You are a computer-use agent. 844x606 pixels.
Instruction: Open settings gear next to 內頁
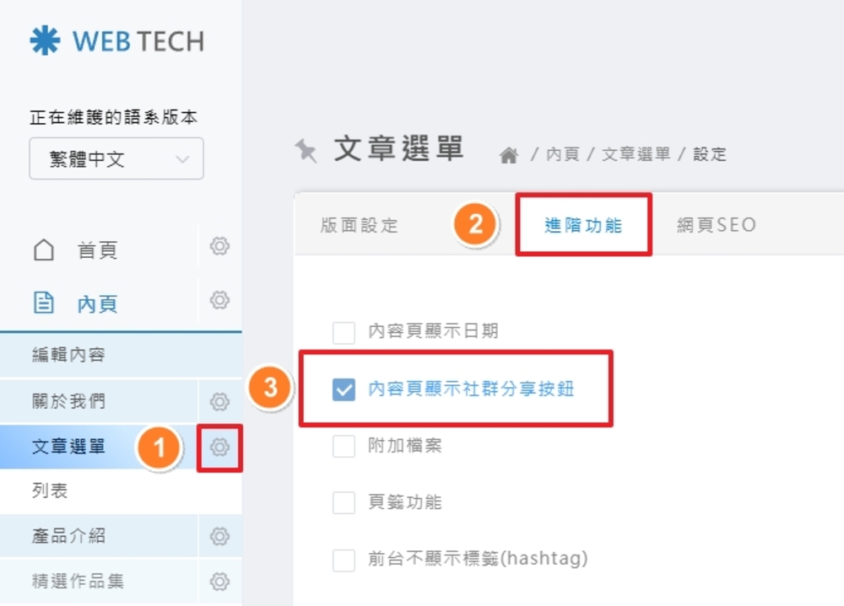pos(219,300)
